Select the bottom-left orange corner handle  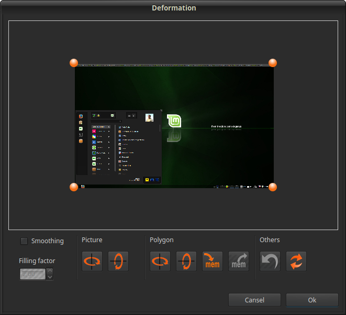coord(74,187)
